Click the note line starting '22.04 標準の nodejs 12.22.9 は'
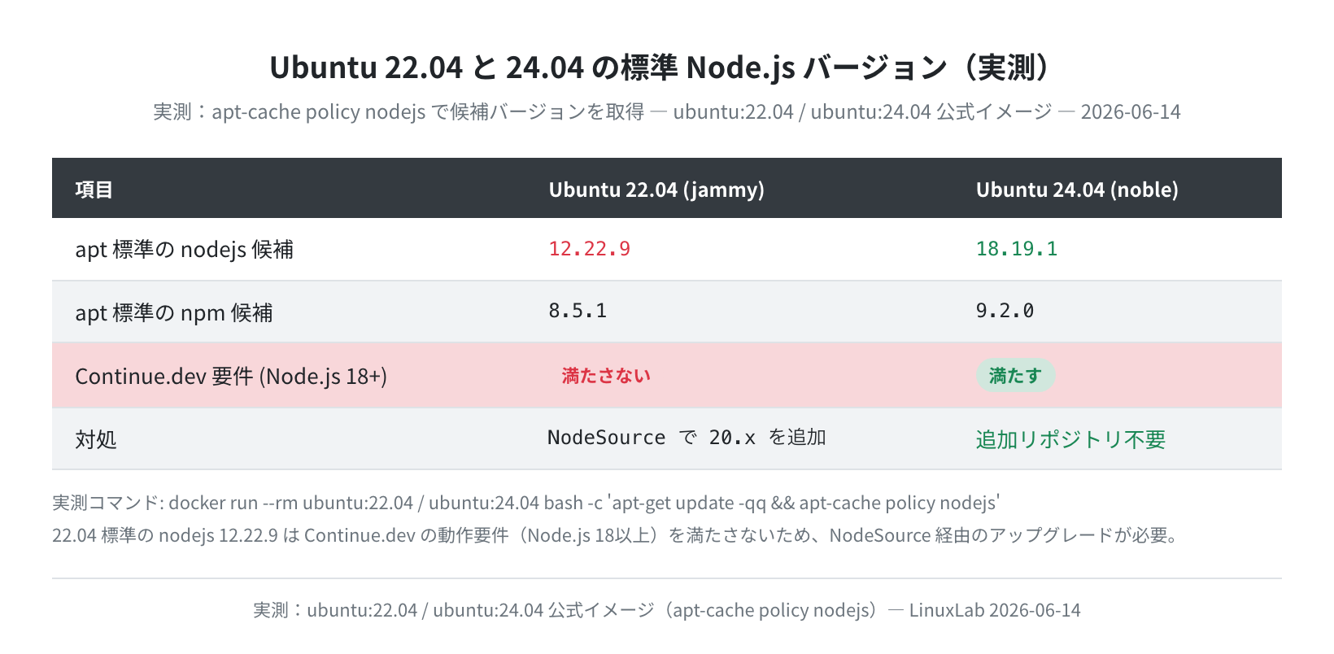This screenshot has width=1334, height=654. (x=616, y=535)
